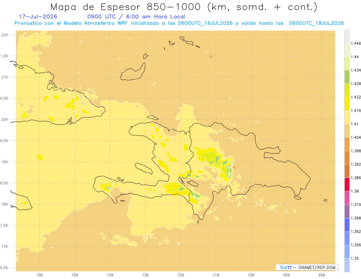
Task: Pick the tan swatch between 1.404 and 1.41
Action: [x=347, y=131]
